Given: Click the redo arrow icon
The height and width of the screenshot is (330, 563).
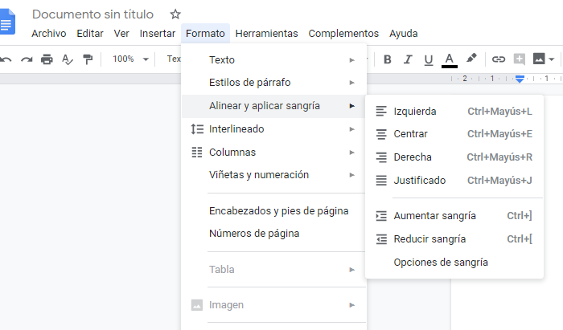Looking at the screenshot, I should (27, 59).
